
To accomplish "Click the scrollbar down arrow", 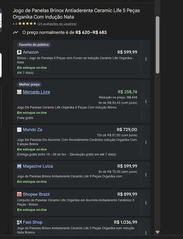I will (x=158, y=232).
